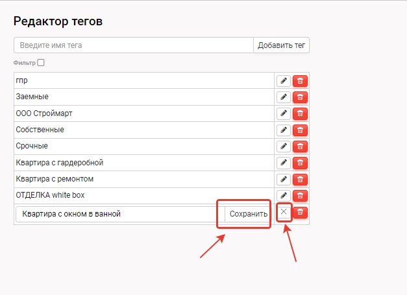Focus the "Введите имя тега" input field
This screenshot has width=407, height=295.
[133, 45]
